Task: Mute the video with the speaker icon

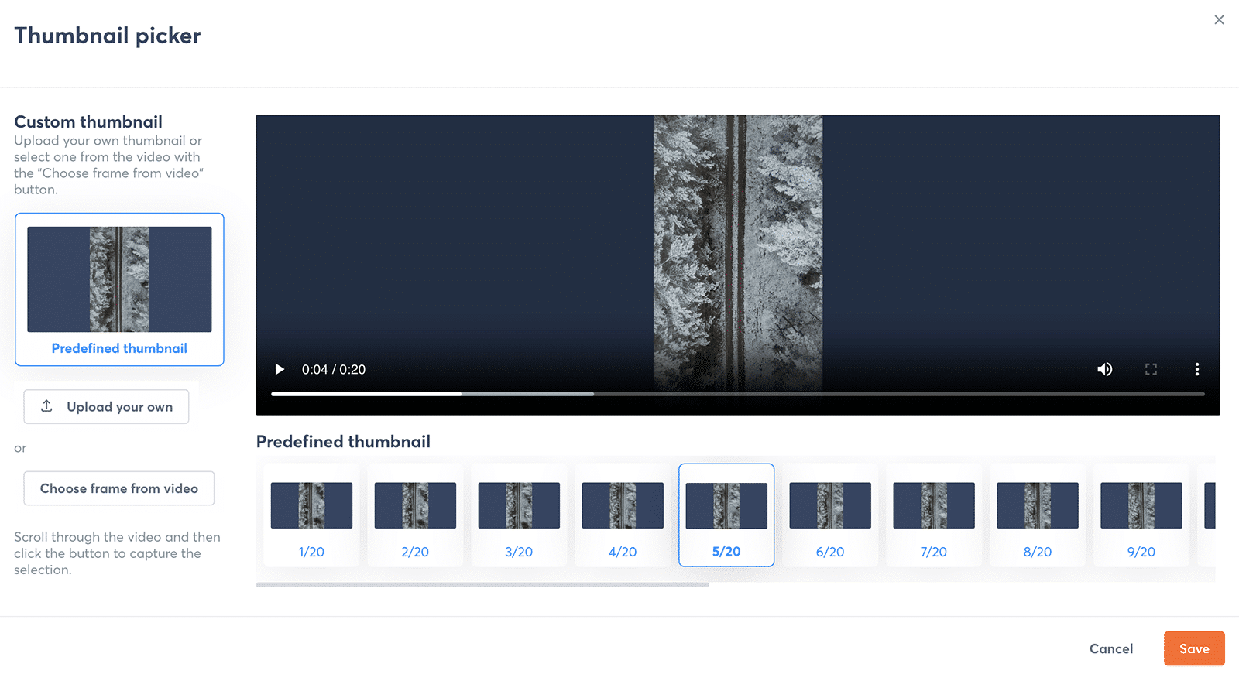Action: [x=1104, y=369]
